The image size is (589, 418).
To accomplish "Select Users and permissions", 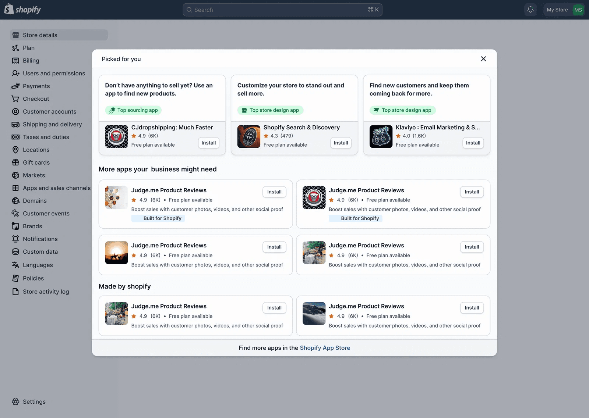I will point(54,73).
